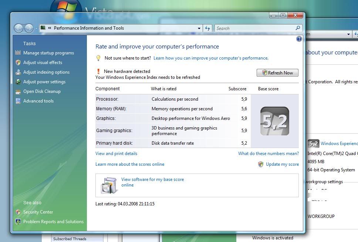This screenshot has width=358, height=242.
Task: Click WORKGROUP text in System window
Action: pos(321,216)
